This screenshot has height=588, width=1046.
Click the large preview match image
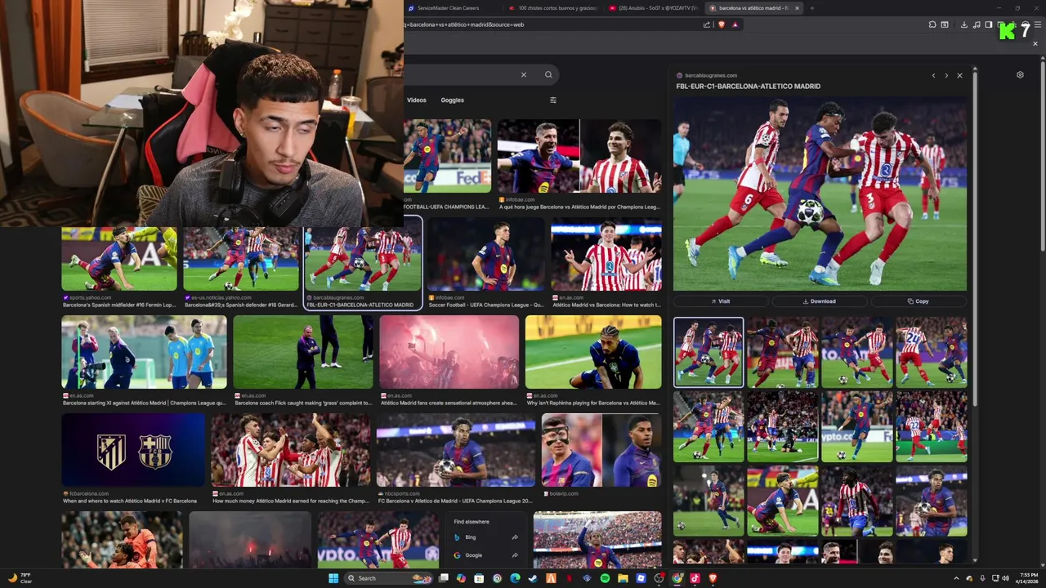click(x=820, y=194)
